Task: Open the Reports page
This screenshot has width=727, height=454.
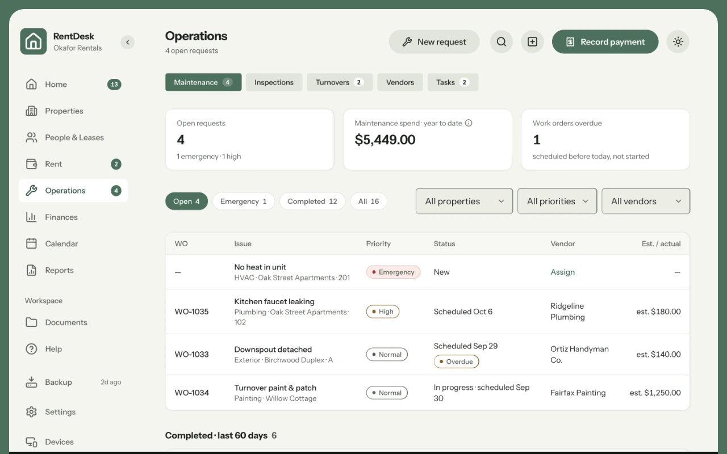Action: point(73,271)
